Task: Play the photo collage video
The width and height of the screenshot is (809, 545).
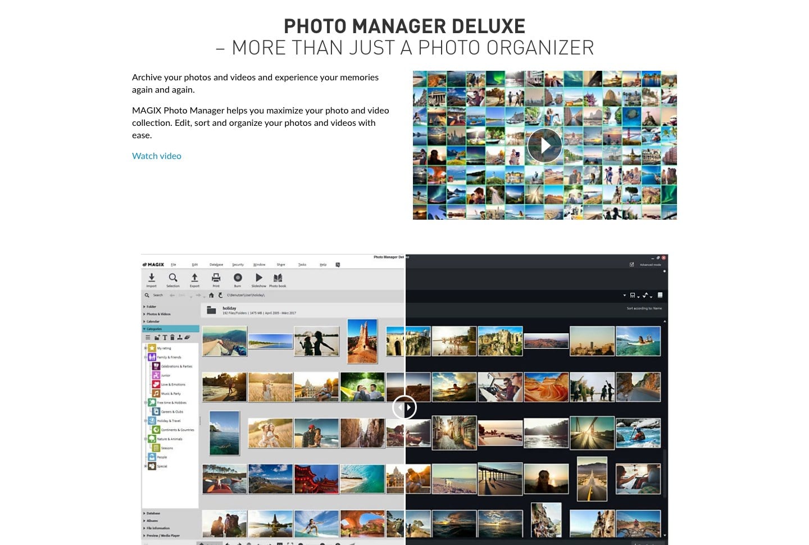Action: (x=545, y=146)
